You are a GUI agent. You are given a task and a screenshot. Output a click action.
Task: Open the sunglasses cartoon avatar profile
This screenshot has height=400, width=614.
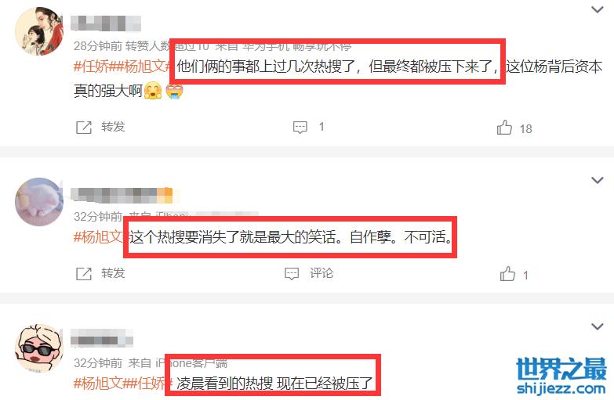[x=38, y=348]
